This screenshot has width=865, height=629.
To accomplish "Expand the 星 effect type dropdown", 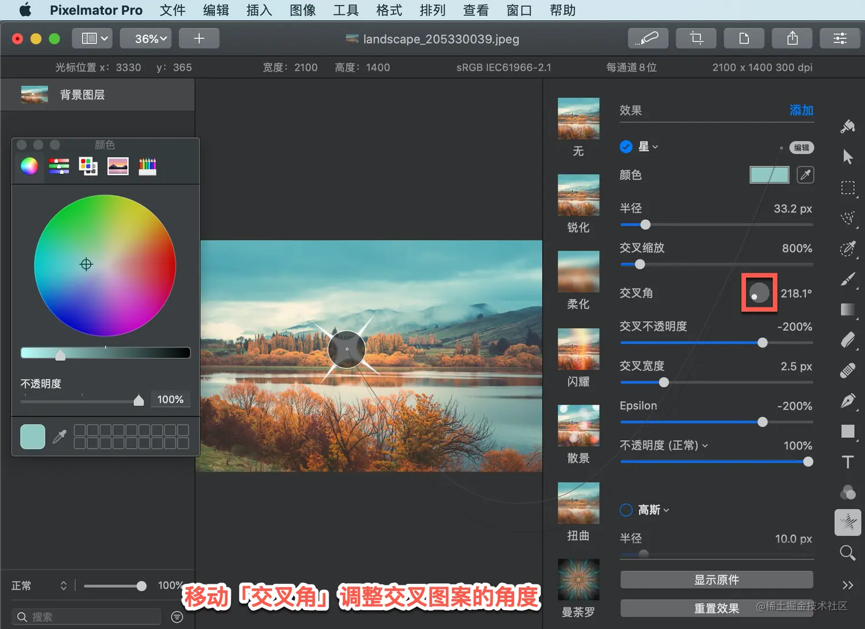I will pos(648,147).
